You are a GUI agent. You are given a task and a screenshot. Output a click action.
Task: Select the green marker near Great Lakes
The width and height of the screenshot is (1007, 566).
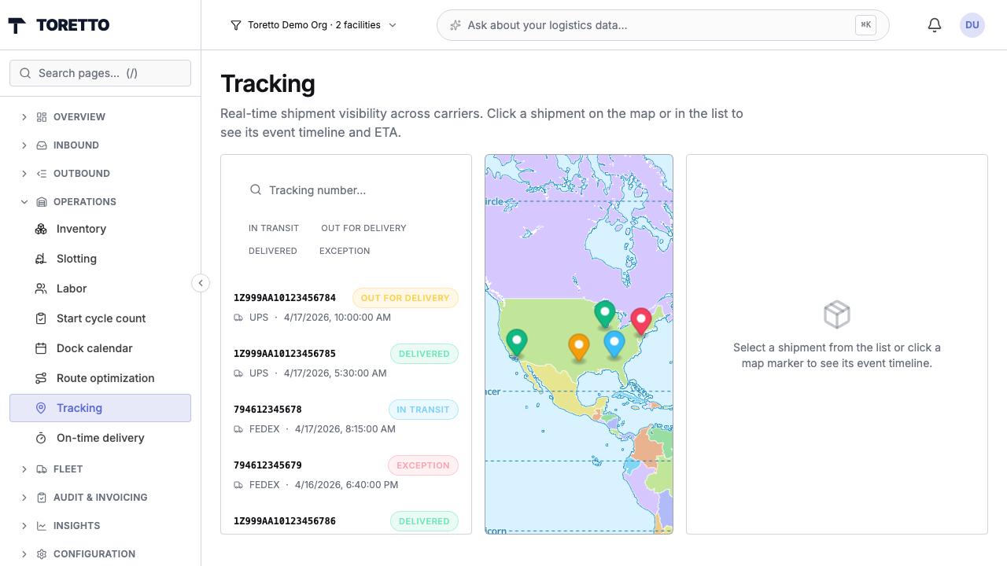(x=604, y=314)
